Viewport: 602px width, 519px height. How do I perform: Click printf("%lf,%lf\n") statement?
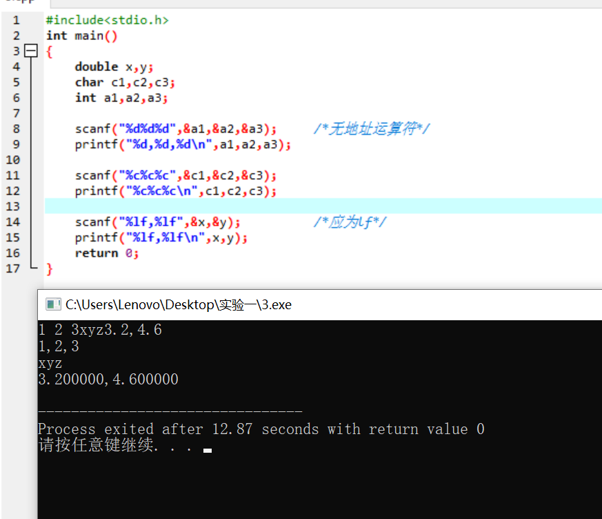click(161, 238)
